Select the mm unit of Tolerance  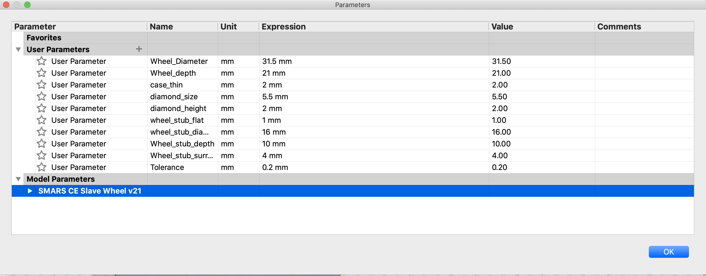coord(239,167)
